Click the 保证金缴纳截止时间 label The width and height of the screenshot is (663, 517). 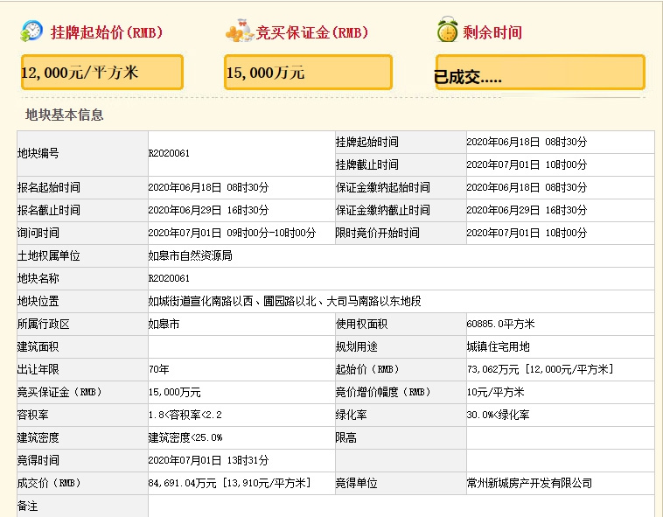tap(382, 210)
